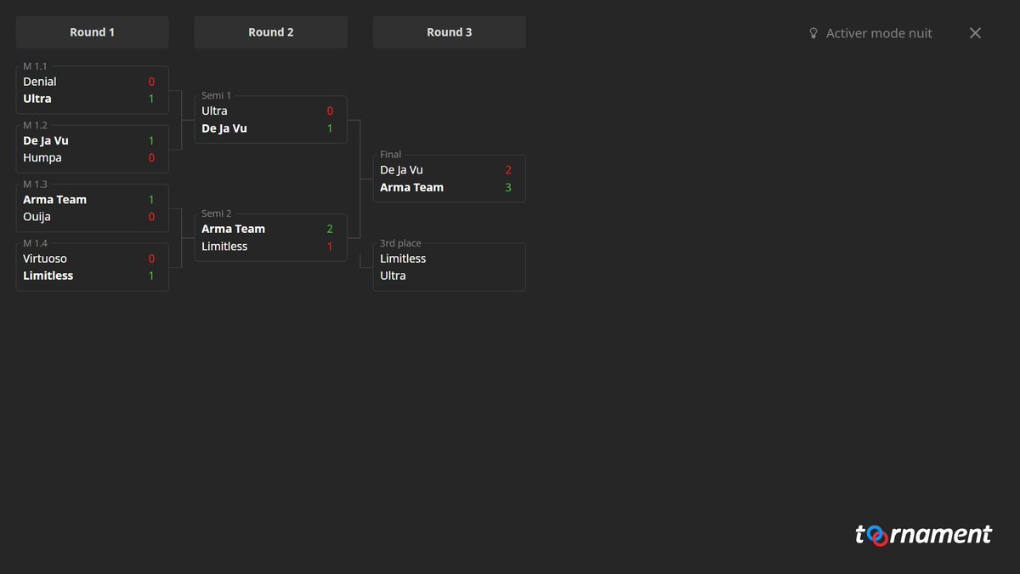1020x574 pixels.
Task: Open the Semi 2 match label
Action: (216, 214)
